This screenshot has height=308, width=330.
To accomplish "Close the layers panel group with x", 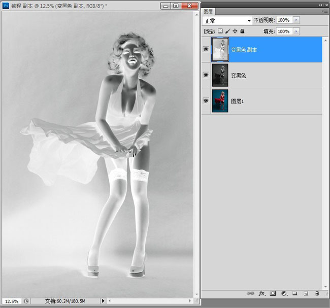I will (326, 5).
